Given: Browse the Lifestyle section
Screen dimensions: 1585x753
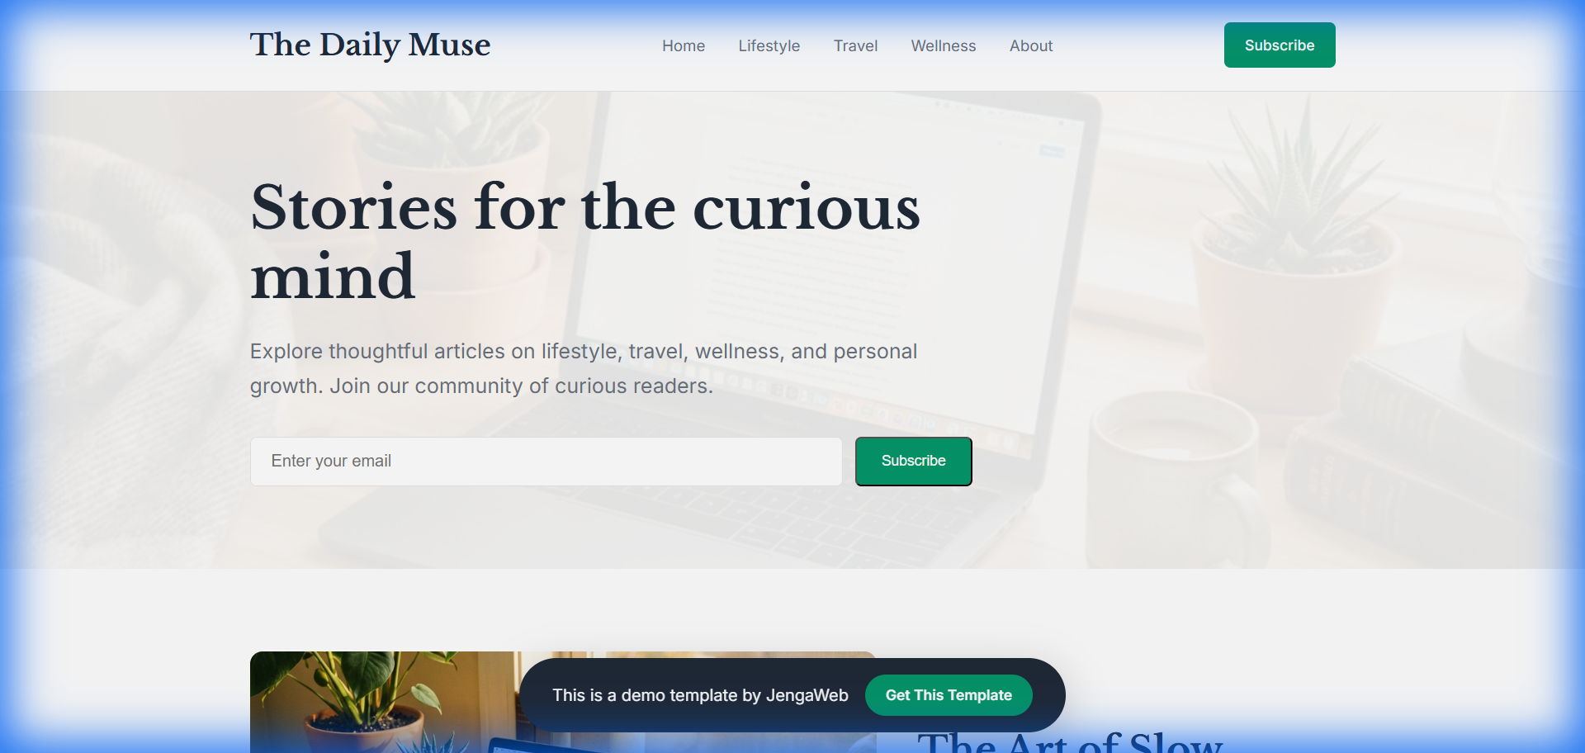Looking at the screenshot, I should point(769,45).
